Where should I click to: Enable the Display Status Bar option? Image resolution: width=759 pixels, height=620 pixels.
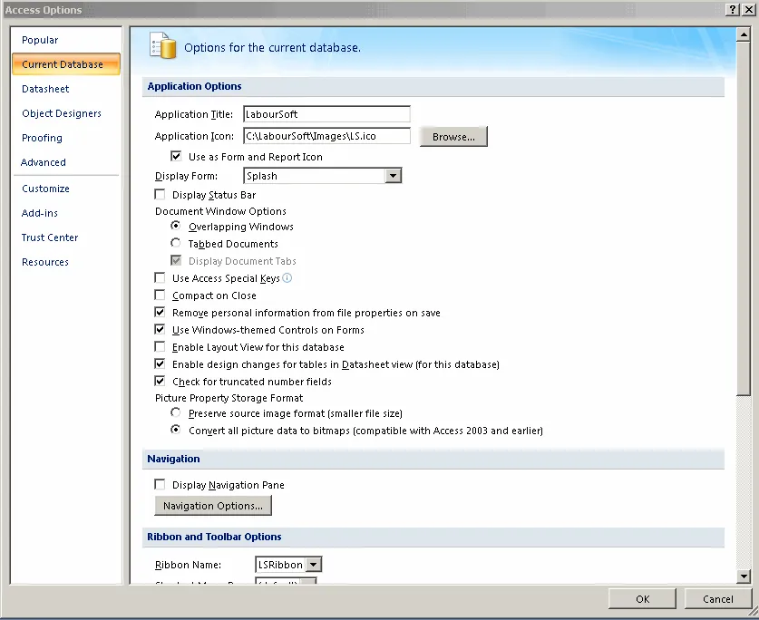[161, 194]
